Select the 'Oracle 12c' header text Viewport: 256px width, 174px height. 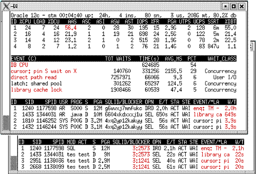tap(25, 16)
